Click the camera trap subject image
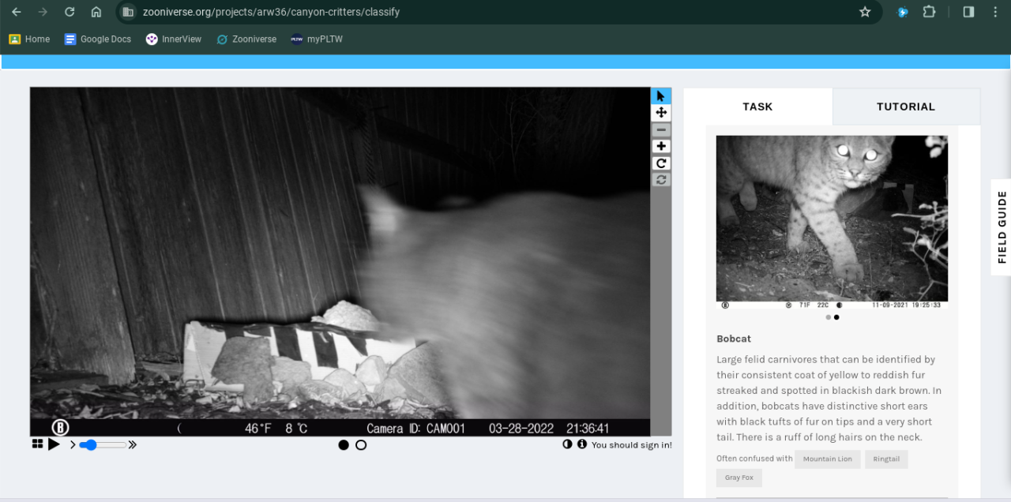 coord(340,261)
